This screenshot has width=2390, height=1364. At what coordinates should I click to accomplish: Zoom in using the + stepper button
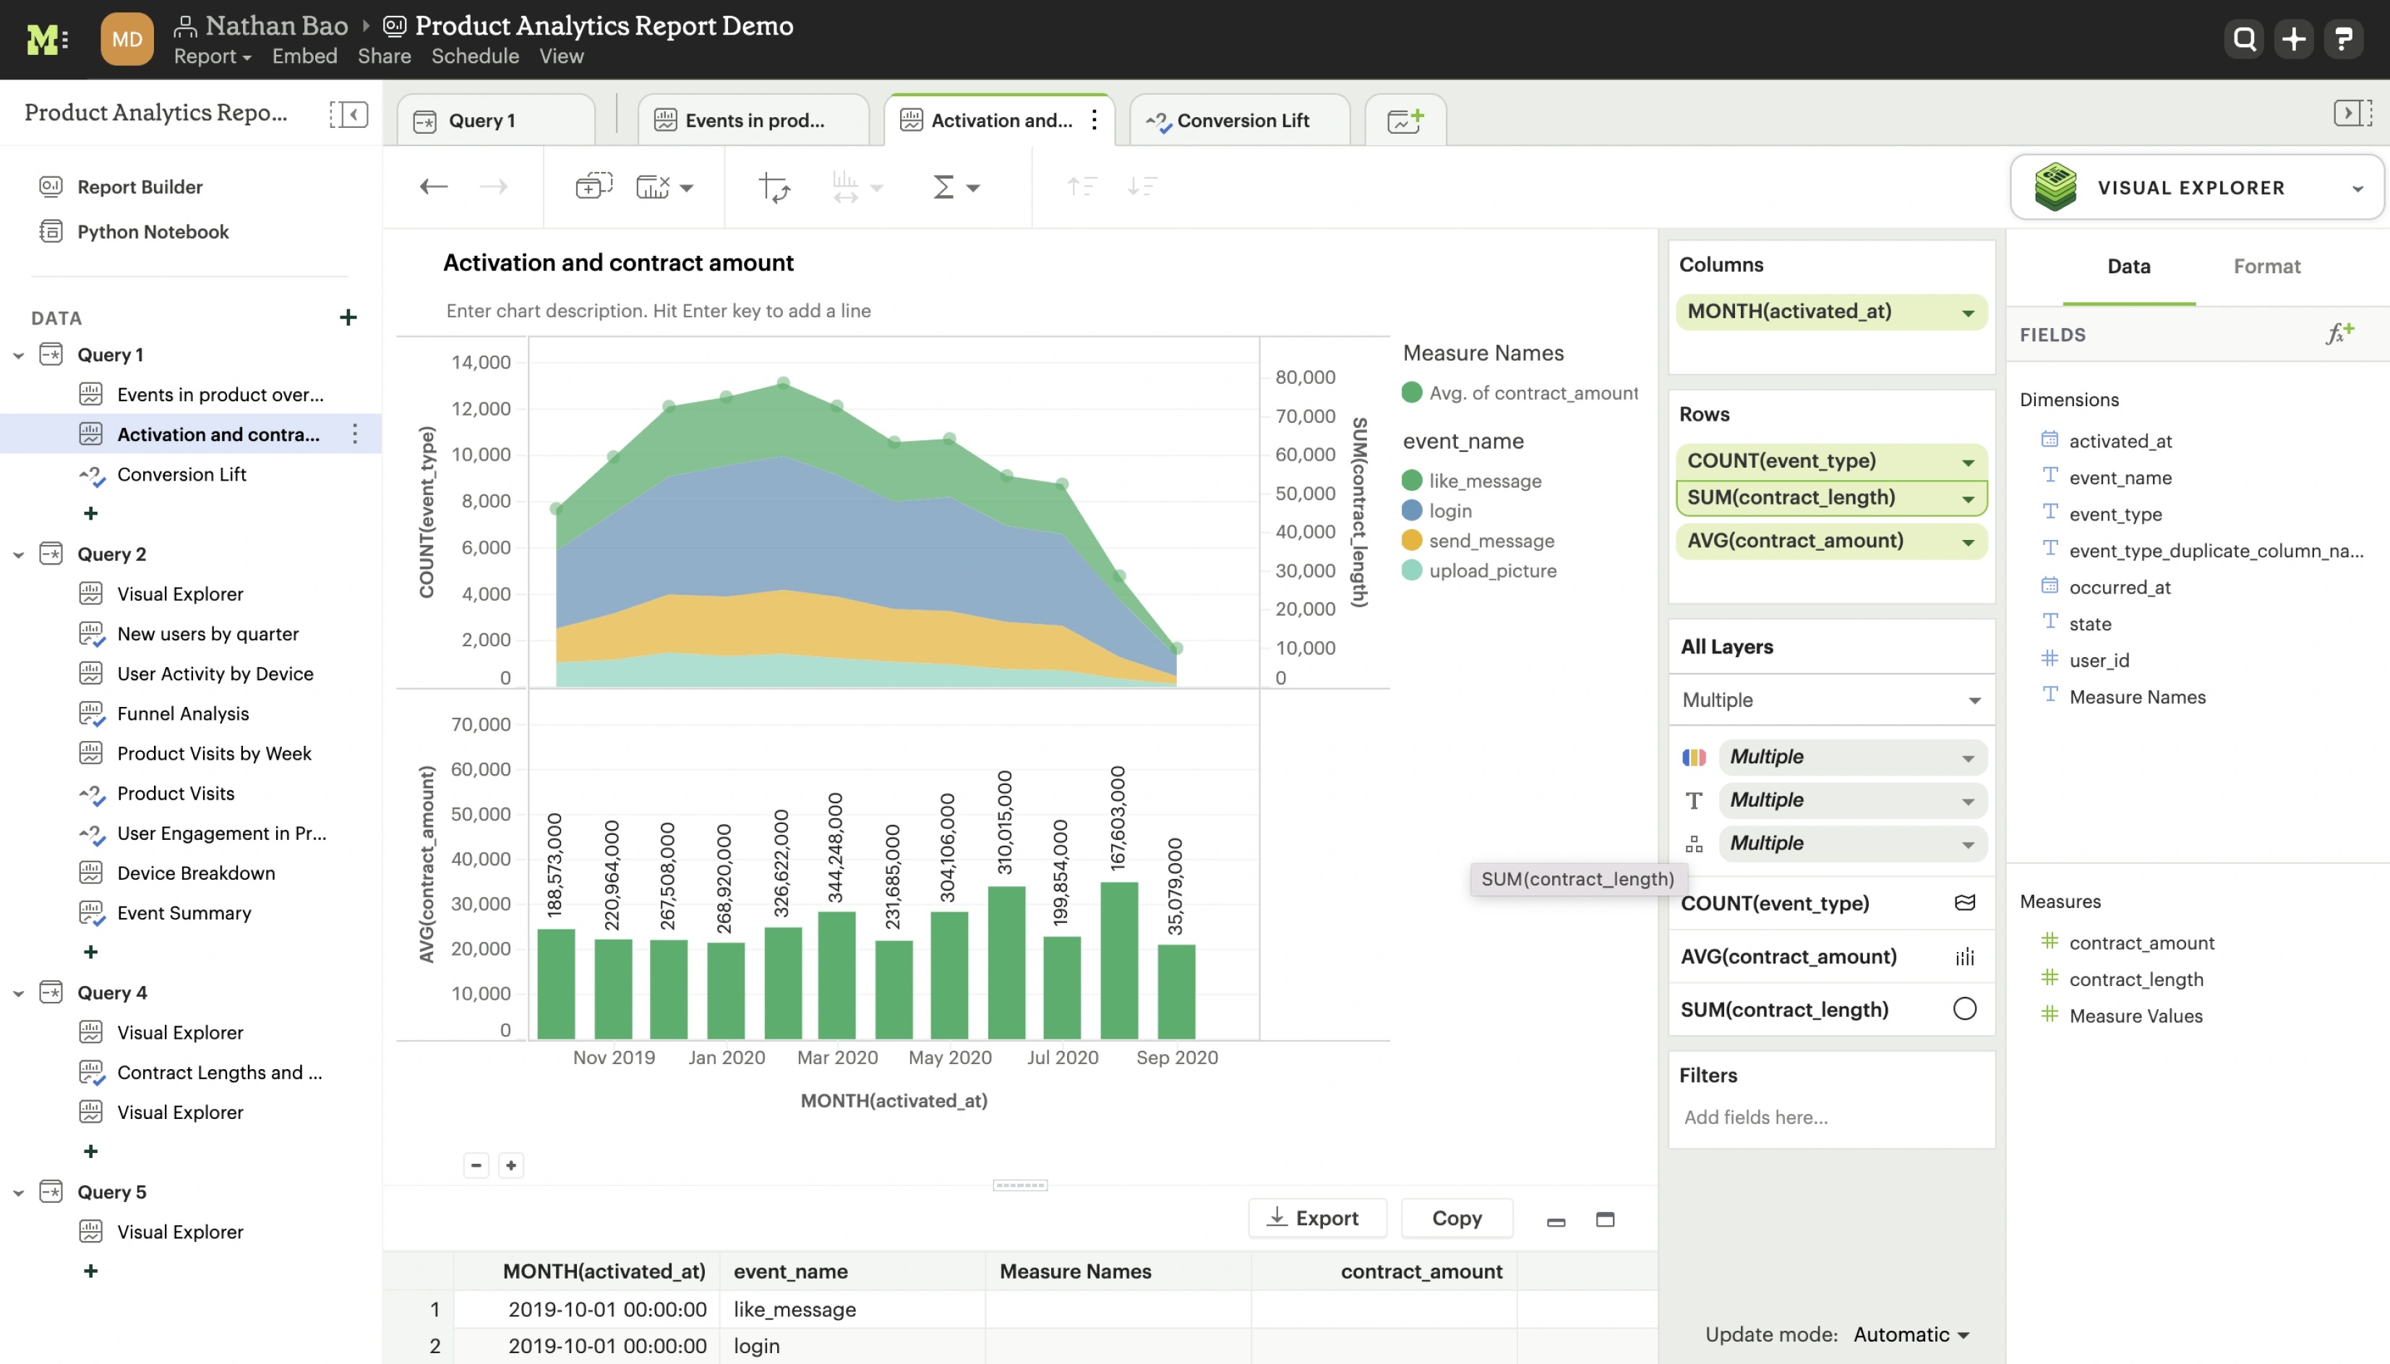pos(510,1165)
